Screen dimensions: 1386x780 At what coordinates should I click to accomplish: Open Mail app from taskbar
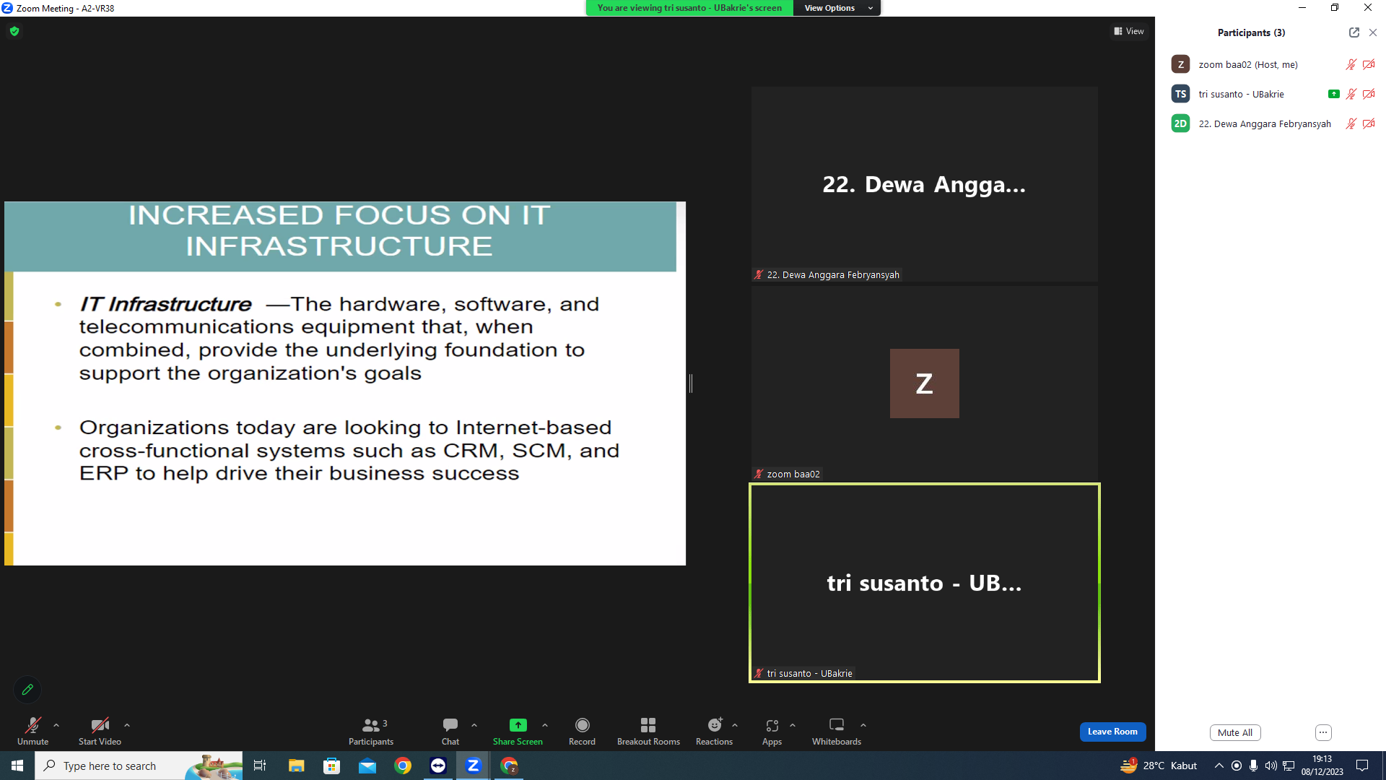pos(367,766)
